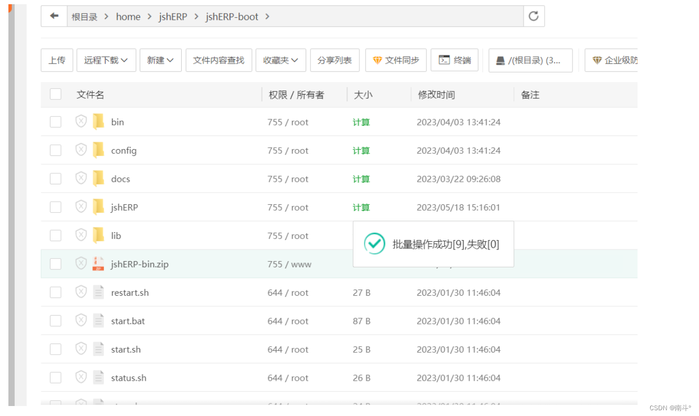
Task: Click shield icon next to lib folder
Action: click(81, 235)
